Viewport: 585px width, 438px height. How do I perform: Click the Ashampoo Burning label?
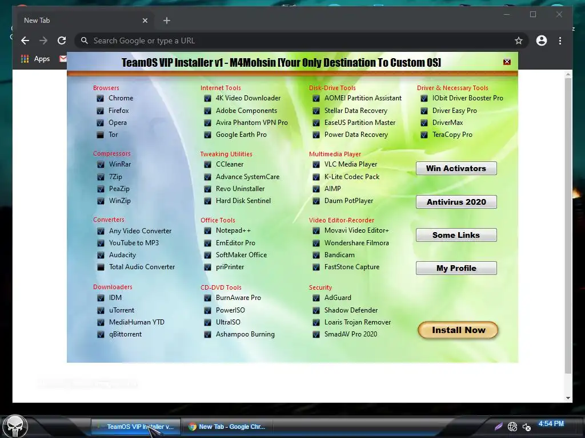tap(245, 334)
